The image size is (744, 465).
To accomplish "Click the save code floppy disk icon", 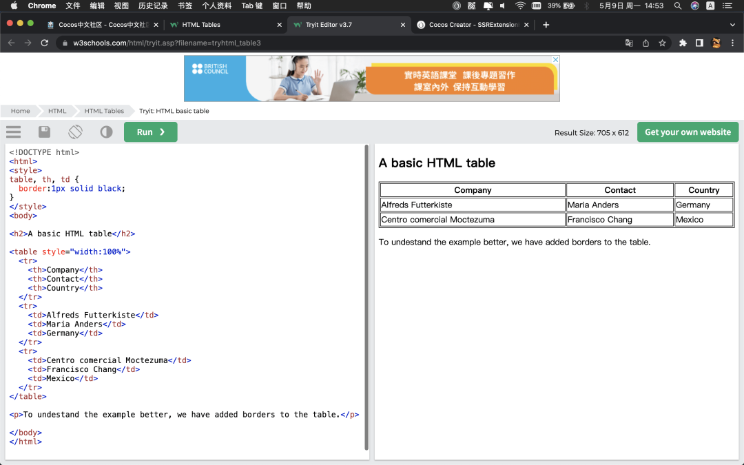I will (44, 132).
